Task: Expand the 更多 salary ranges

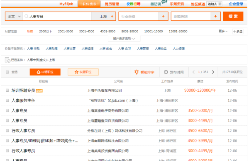Action: tap(223, 31)
